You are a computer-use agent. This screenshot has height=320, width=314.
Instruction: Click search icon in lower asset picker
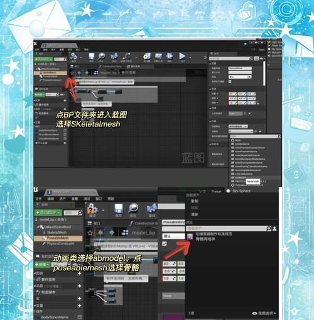(269, 228)
